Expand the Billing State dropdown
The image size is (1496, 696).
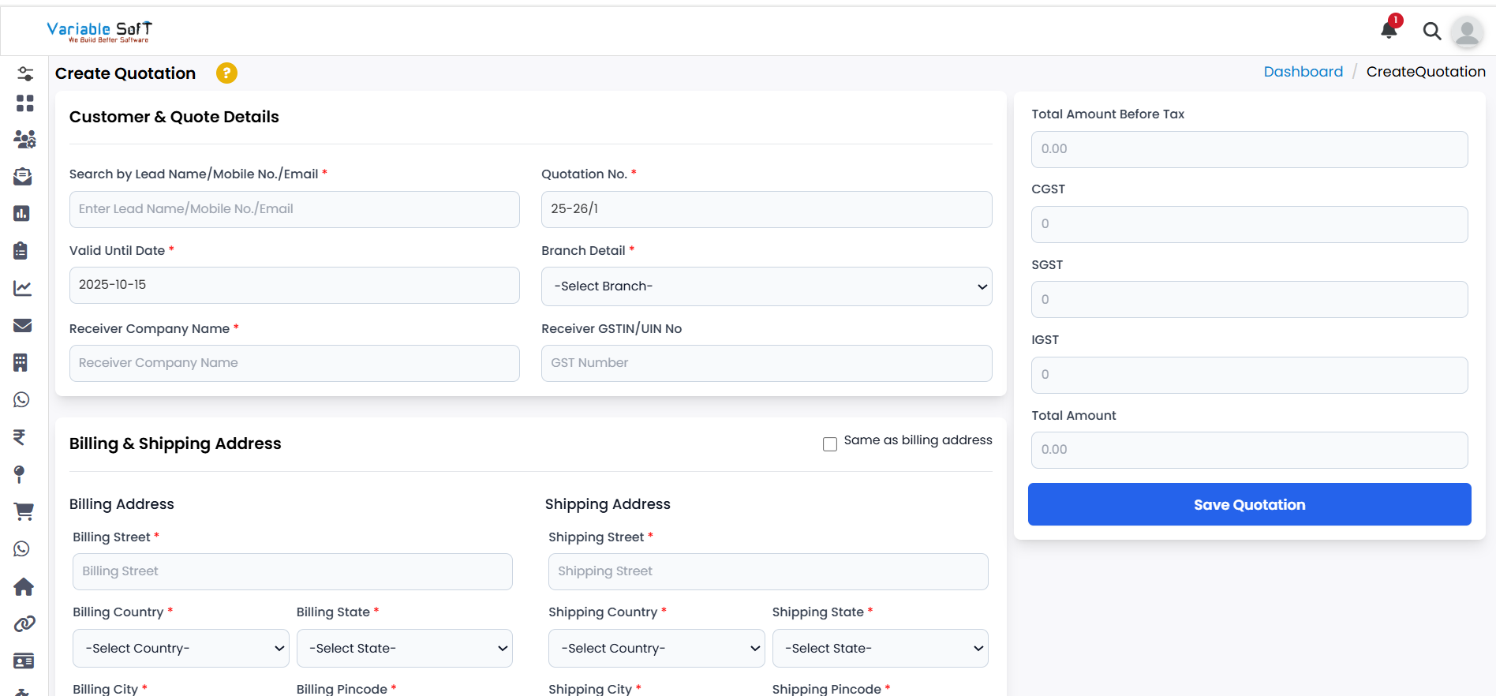(x=404, y=648)
